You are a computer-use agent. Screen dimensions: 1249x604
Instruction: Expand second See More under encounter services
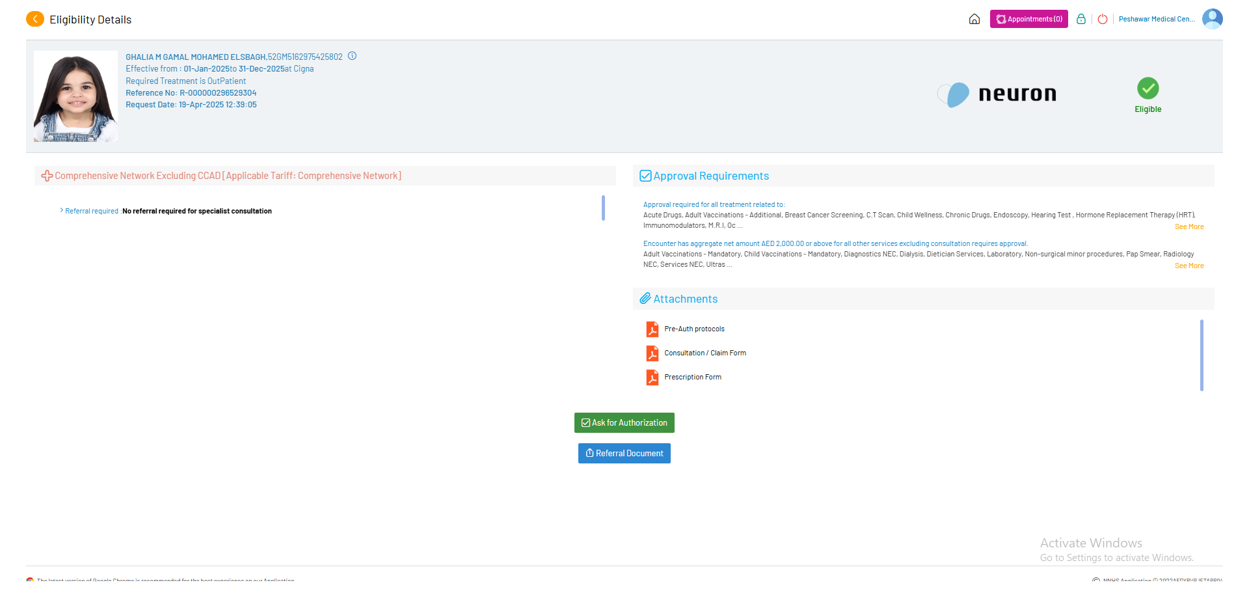1189,266
